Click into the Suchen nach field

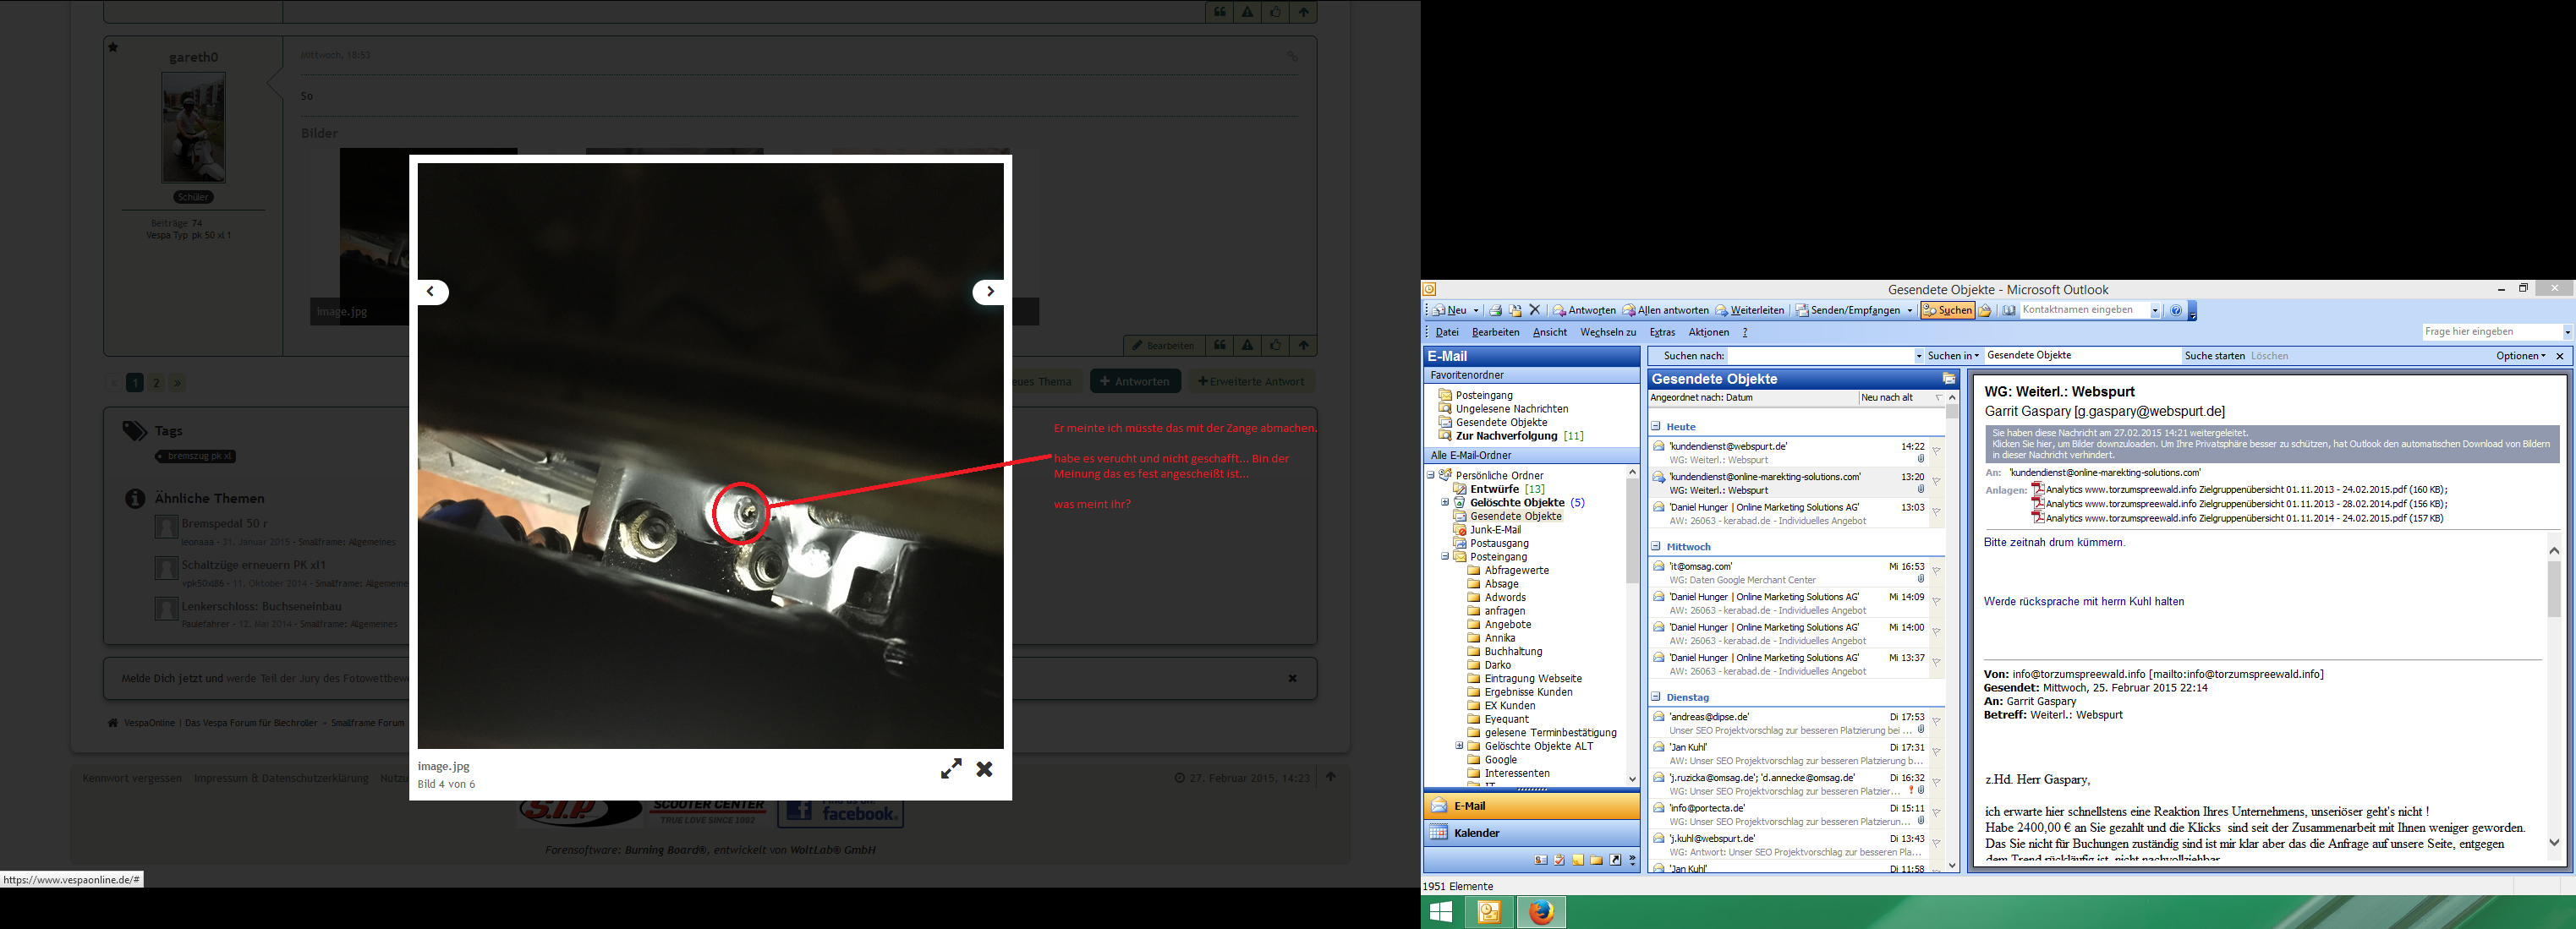pos(1820,356)
